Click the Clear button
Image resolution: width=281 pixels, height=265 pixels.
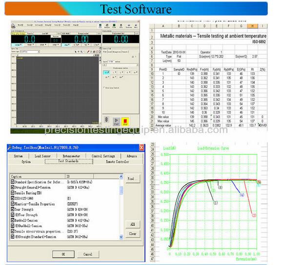click(x=133, y=234)
